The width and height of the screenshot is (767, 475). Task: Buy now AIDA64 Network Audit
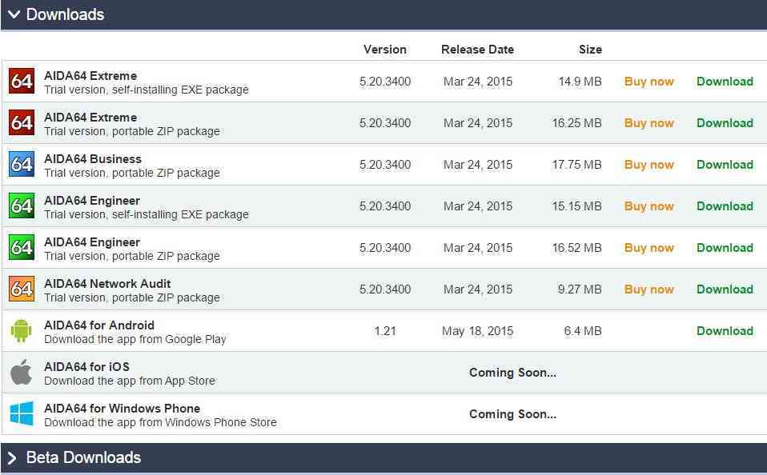pos(649,289)
